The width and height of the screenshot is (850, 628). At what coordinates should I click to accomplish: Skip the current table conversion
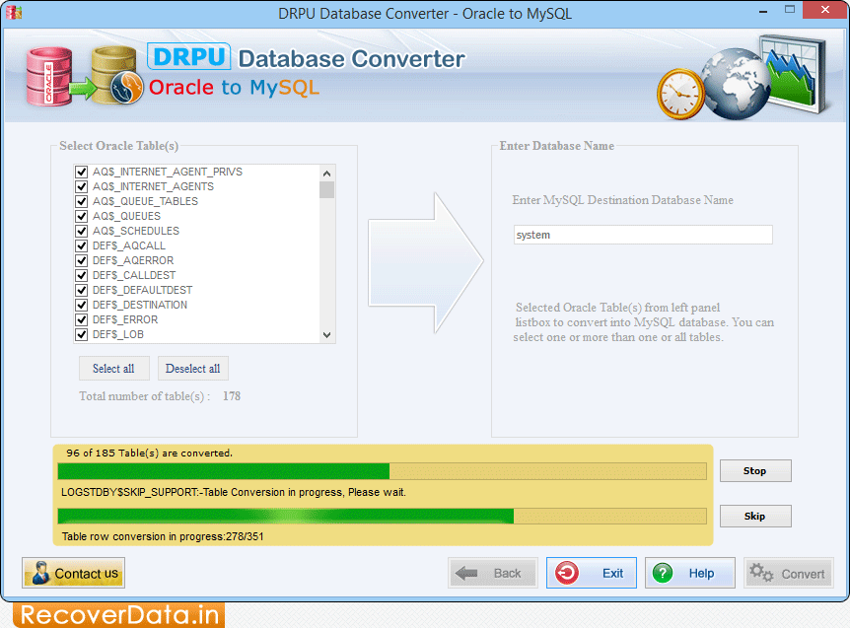point(755,516)
